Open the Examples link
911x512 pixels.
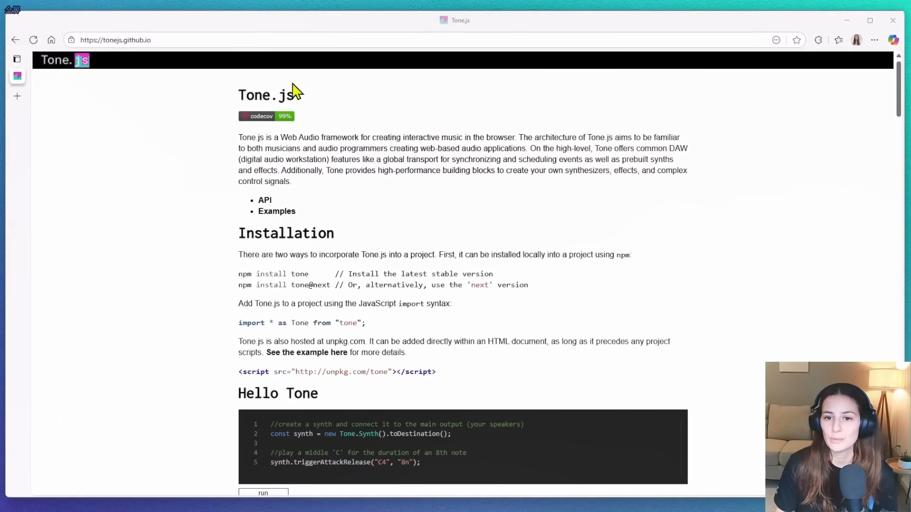[277, 211]
